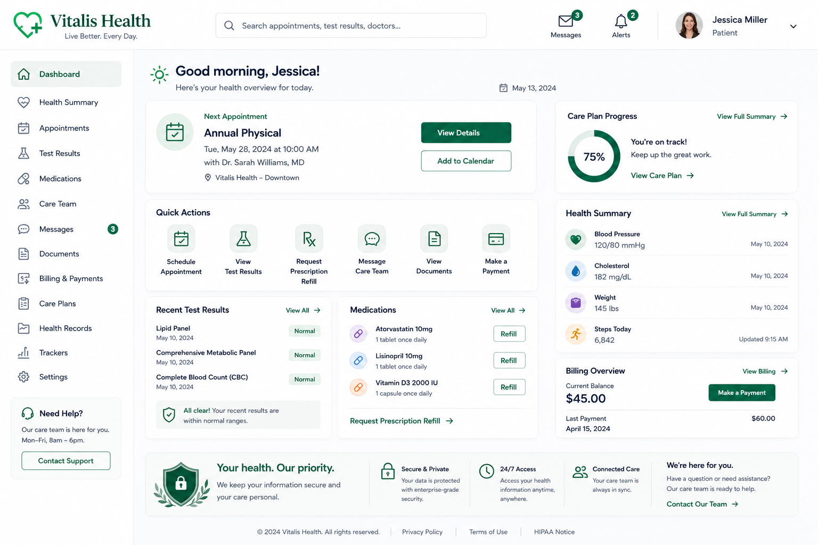The width and height of the screenshot is (818, 545).
Task: Click the Contact Our Team link
Action: click(x=702, y=504)
